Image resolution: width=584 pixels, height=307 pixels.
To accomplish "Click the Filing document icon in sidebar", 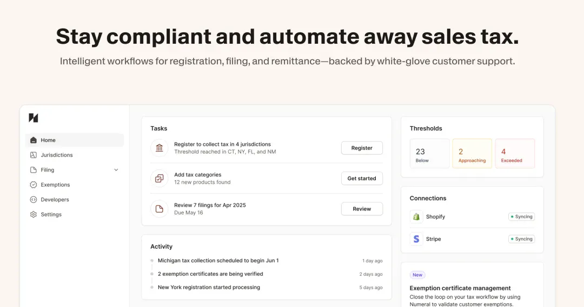I will [x=33, y=170].
